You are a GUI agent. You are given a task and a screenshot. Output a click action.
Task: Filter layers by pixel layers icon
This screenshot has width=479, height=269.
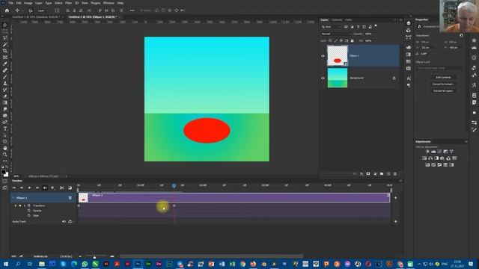[346, 27]
